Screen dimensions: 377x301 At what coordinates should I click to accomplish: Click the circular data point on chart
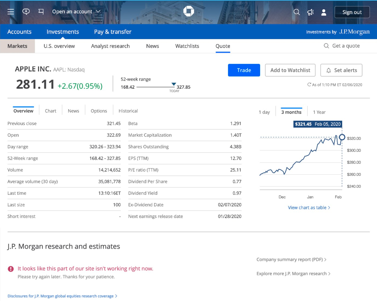click(x=342, y=137)
